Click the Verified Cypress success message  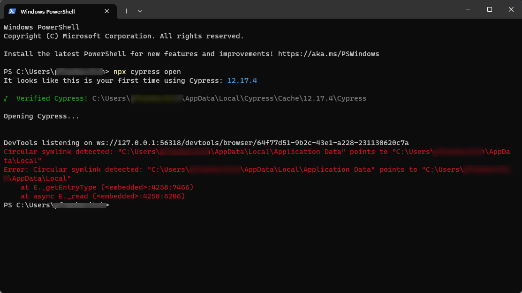52,98
